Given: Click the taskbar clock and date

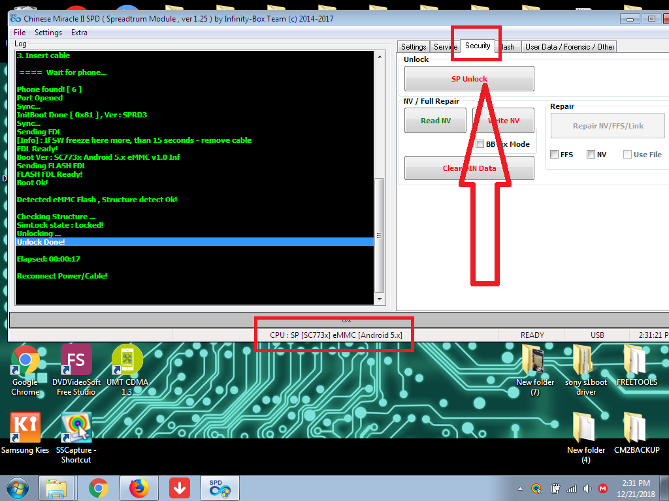Looking at the screenshot, I should (x=636, y=489).
